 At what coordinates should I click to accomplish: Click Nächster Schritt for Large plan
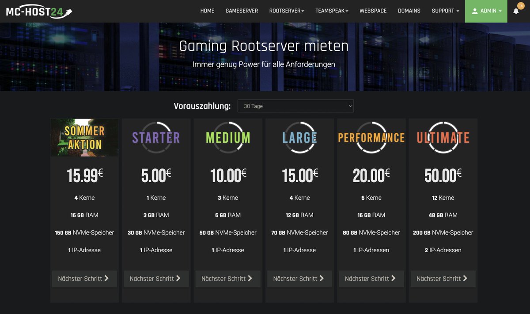pyautogui.click(x=299, y=279)
